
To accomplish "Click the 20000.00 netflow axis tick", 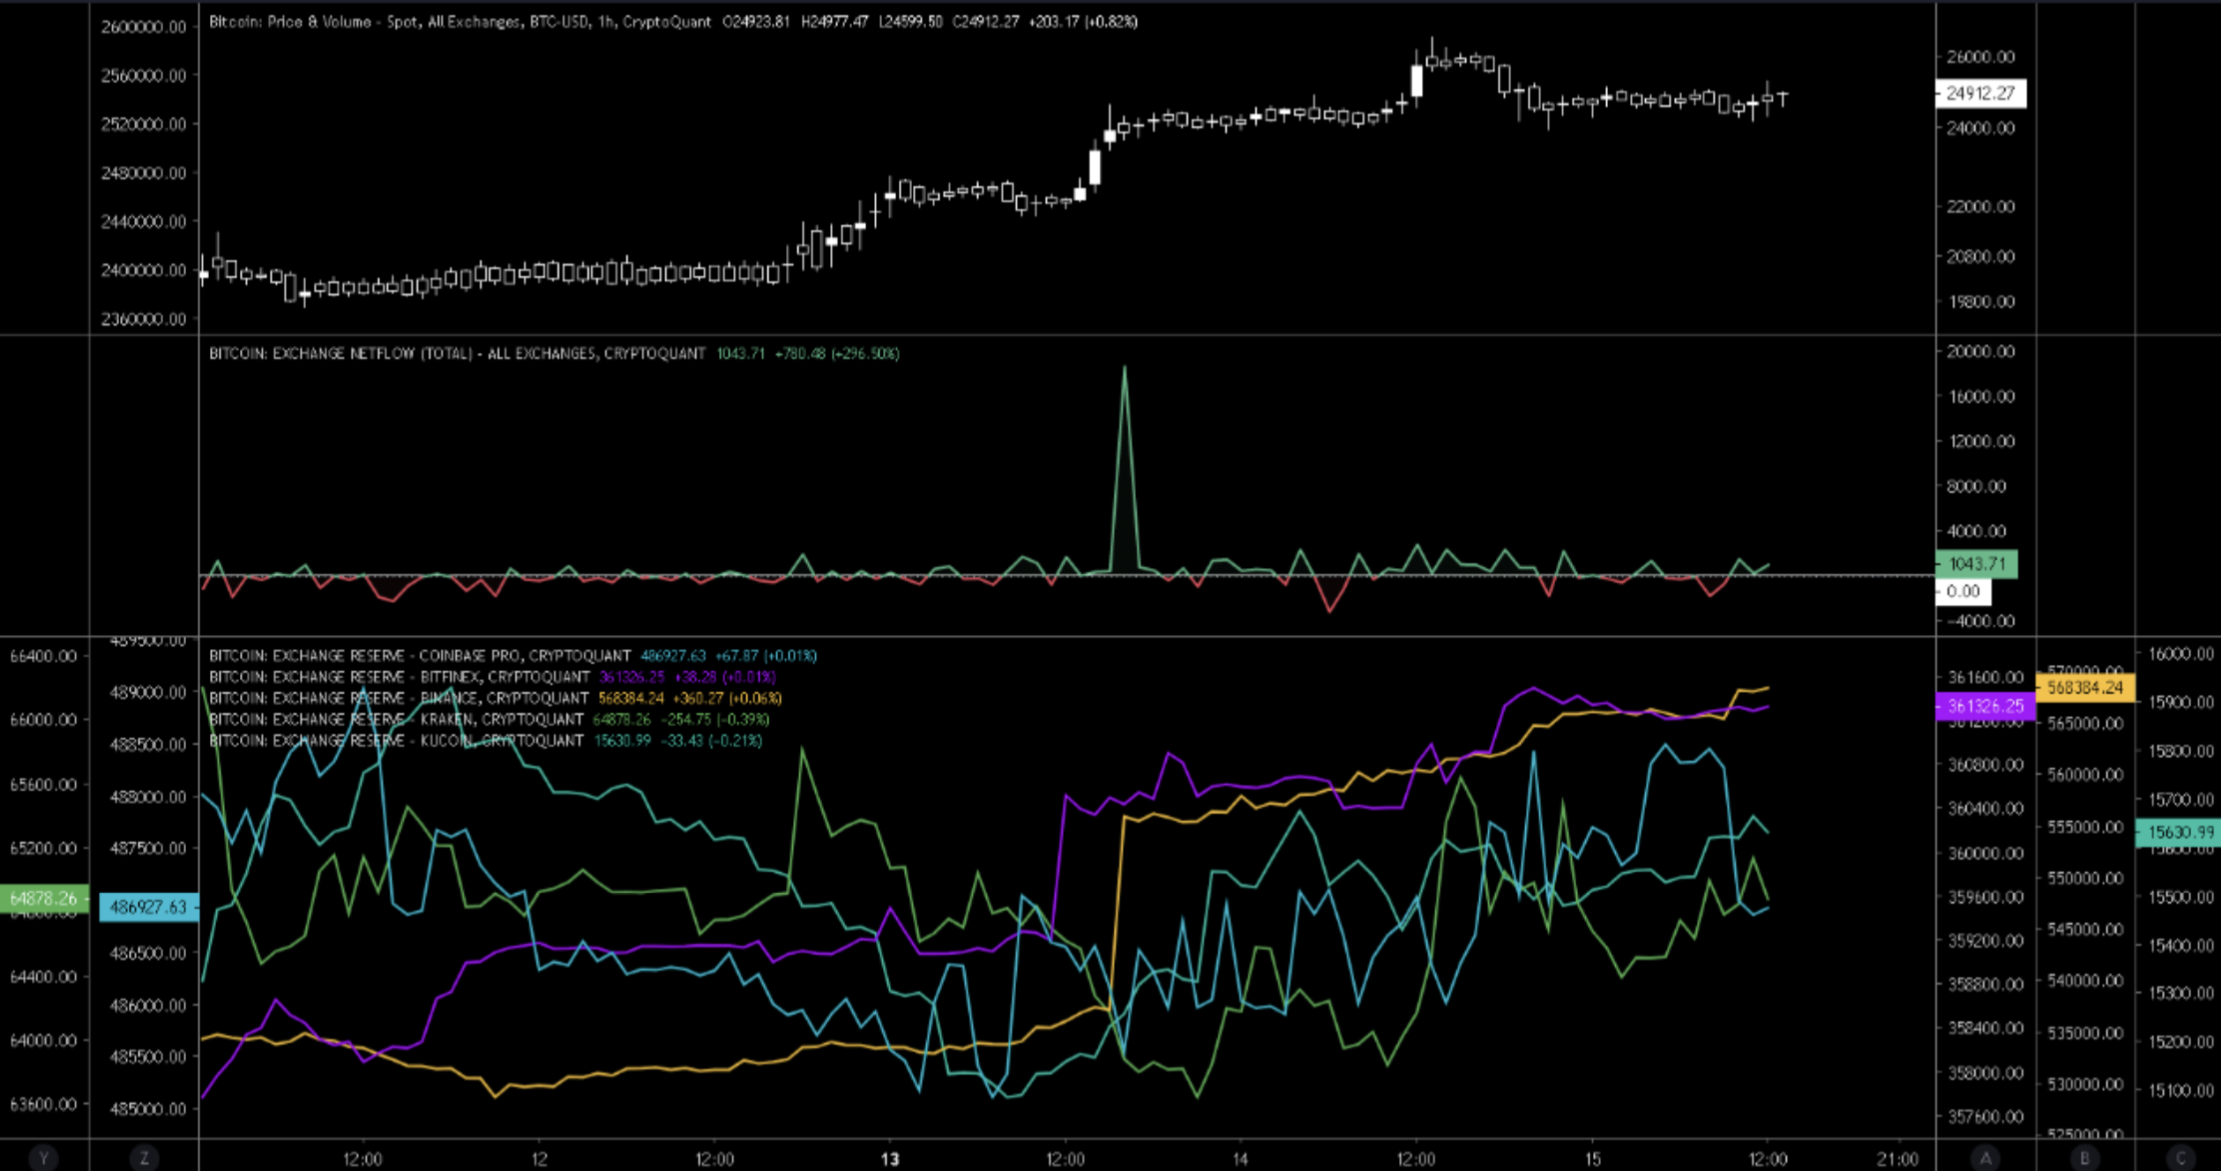I will [x=1980, y=352].
